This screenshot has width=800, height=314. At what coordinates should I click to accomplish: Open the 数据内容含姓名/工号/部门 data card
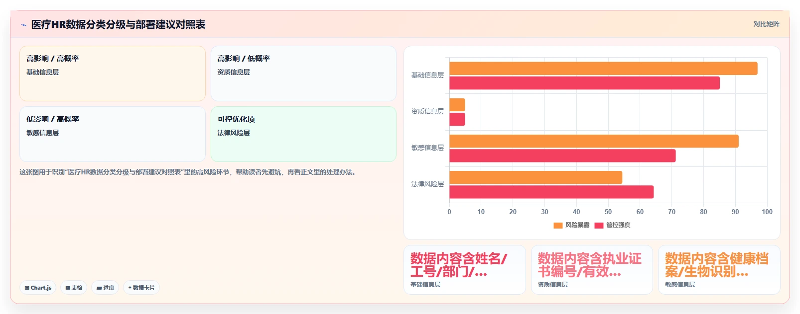click(464, 270)
